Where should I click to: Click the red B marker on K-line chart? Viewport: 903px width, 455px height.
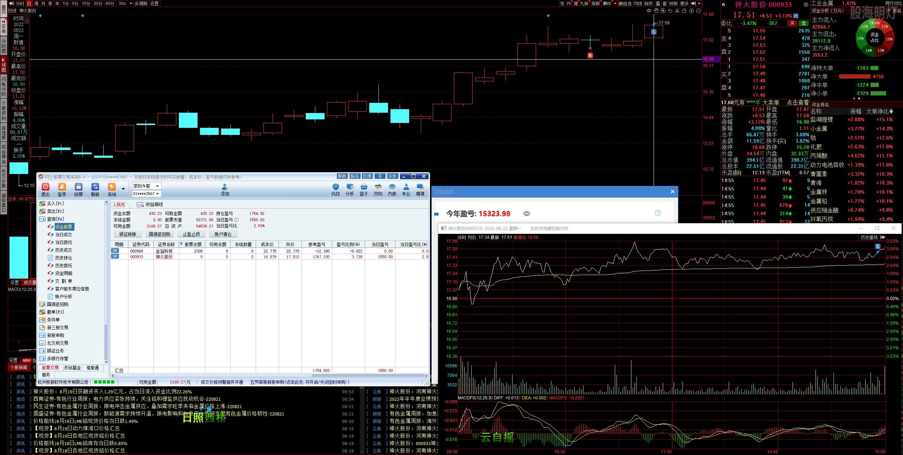point(590,55)
